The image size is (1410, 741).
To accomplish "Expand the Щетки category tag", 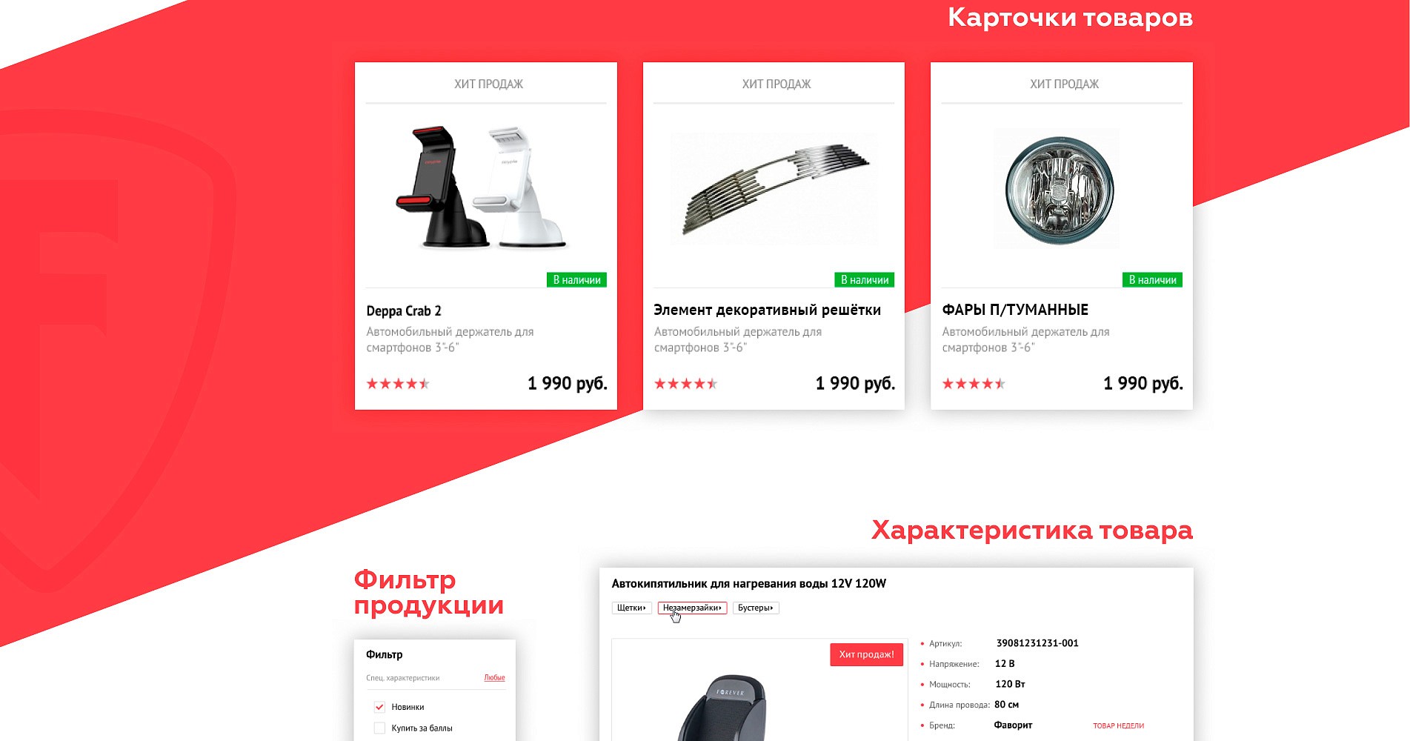I will 632,608.
